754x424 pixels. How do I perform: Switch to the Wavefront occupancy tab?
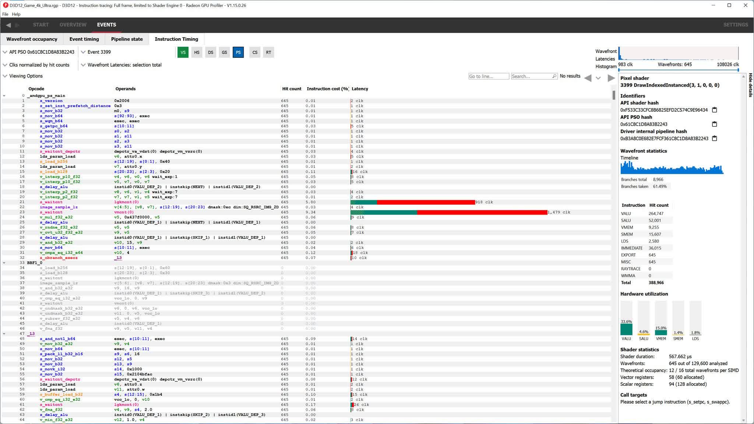click(x=32, y=39)
